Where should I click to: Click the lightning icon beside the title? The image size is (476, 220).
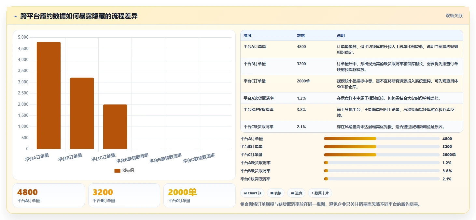click(x=15, y=16)
